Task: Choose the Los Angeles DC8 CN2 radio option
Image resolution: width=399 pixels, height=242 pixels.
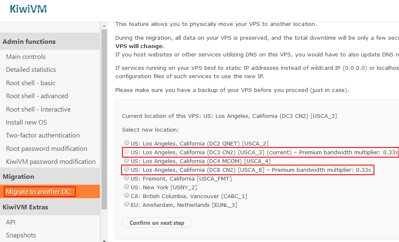Action: point(127,169)
